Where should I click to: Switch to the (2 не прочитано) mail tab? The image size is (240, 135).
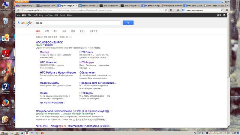(x=26, y=5)
